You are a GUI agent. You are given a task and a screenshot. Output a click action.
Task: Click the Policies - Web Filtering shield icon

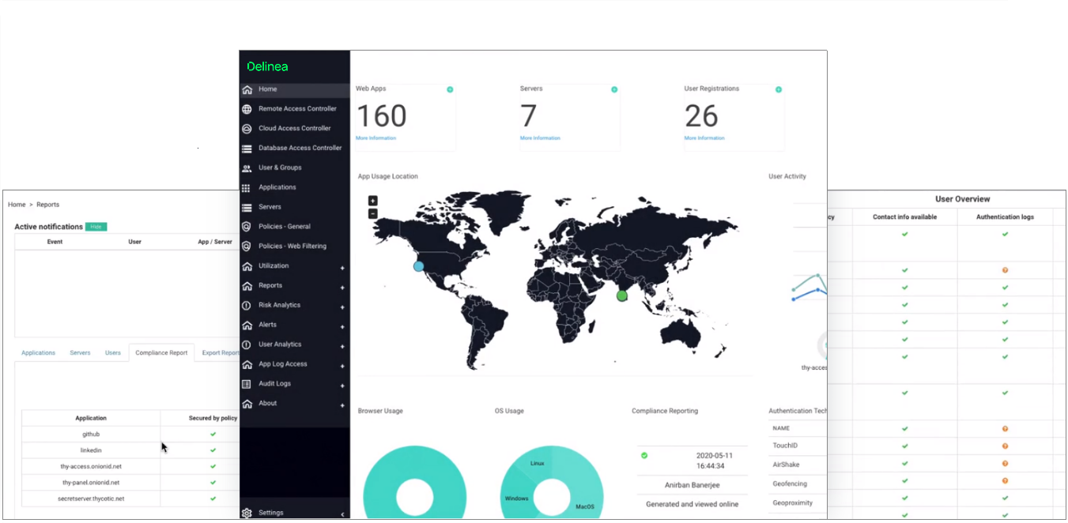[247, 246]
